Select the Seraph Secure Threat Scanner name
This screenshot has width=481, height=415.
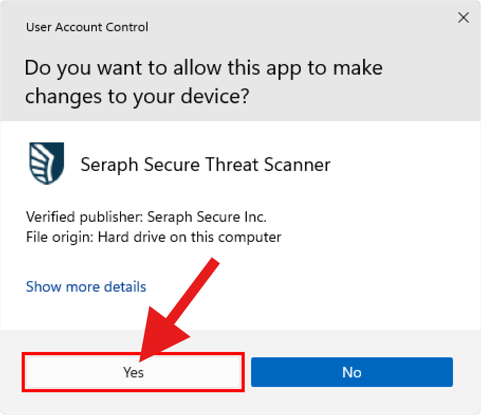coord(205,165)
